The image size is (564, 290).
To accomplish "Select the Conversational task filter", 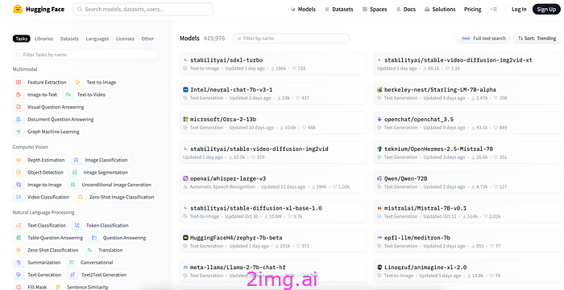I will click(91, 263).
